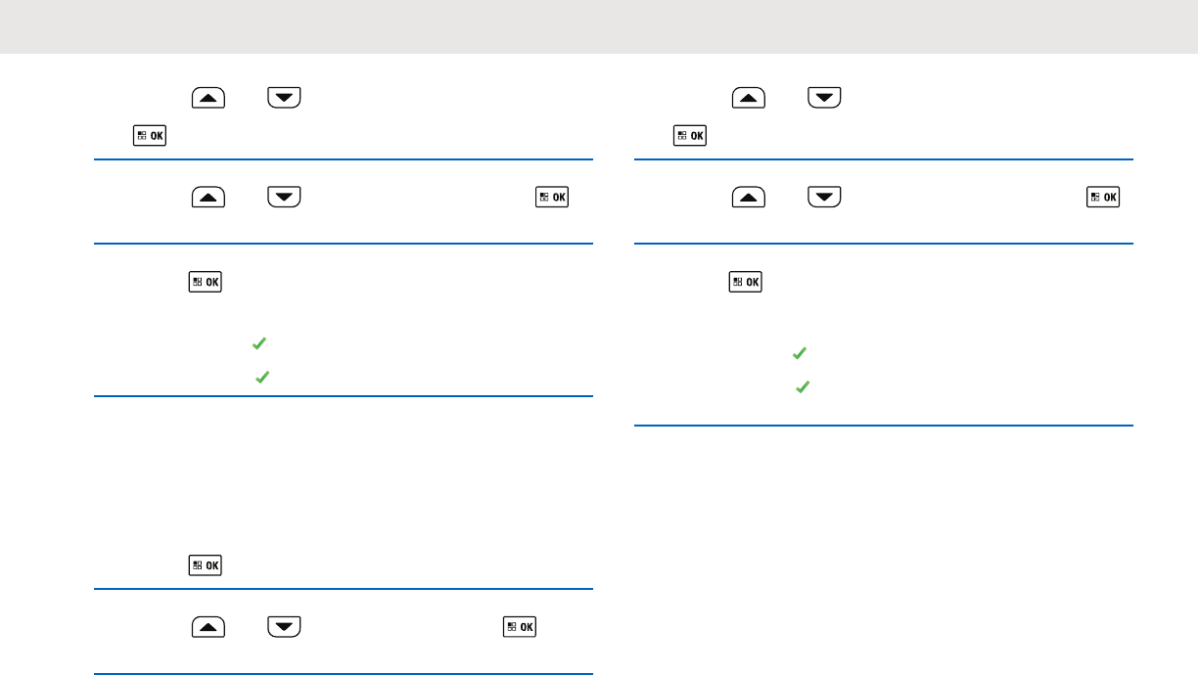Click the up arrow in the left column's first step

[208, 98]
